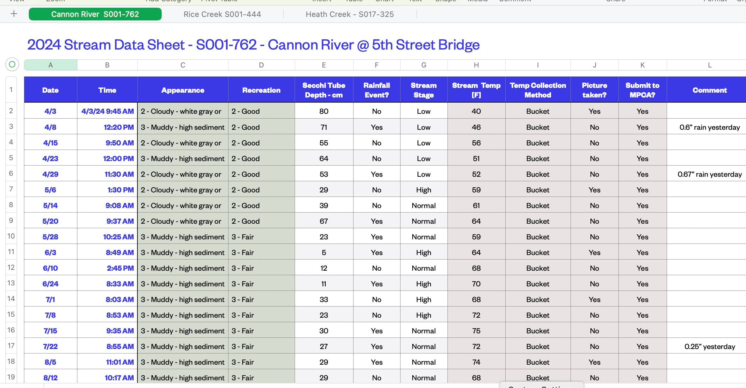Viewport: 746px width, 388px height.
Task: Select row 19 header number
Action: (x=11, y=377)
